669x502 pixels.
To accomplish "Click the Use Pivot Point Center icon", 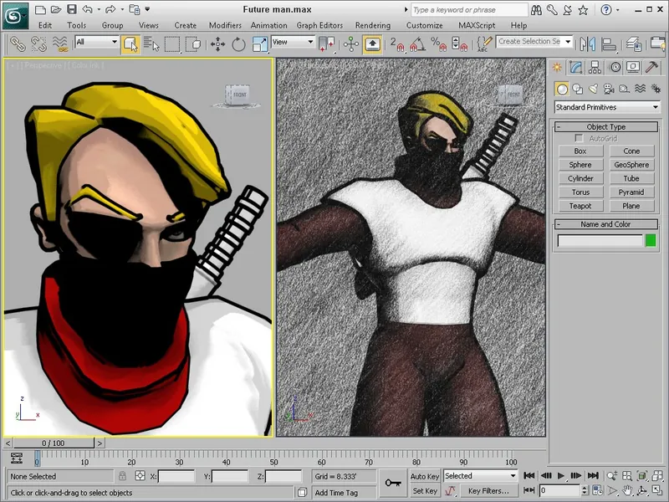I will (x=326, y=44).
